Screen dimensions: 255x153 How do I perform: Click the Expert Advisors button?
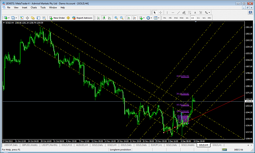[x=82, y=18]
